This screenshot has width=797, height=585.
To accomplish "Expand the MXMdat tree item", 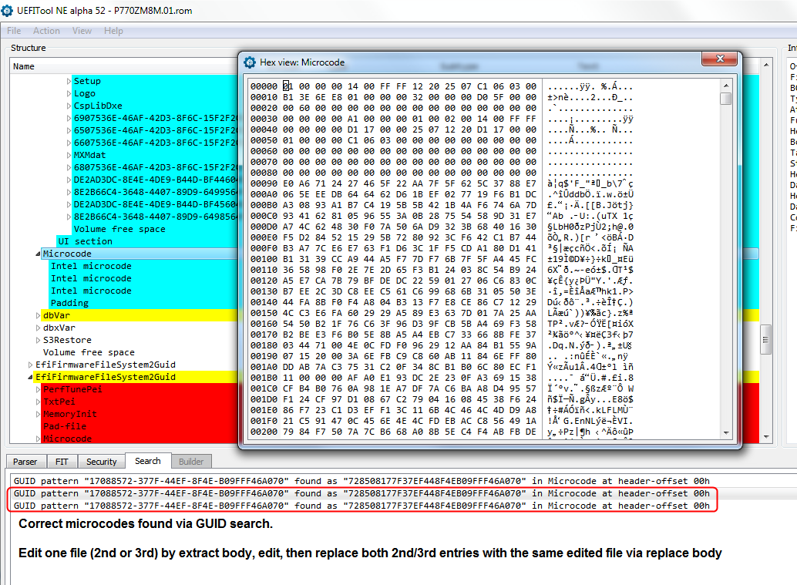I will click(69, 155).
